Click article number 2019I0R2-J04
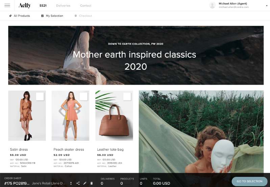270x187 pixels. click(115, 163)
